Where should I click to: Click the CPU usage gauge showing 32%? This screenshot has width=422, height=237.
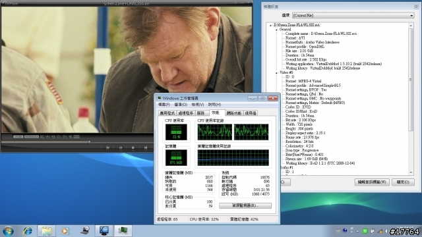click(x=176, y=132)
